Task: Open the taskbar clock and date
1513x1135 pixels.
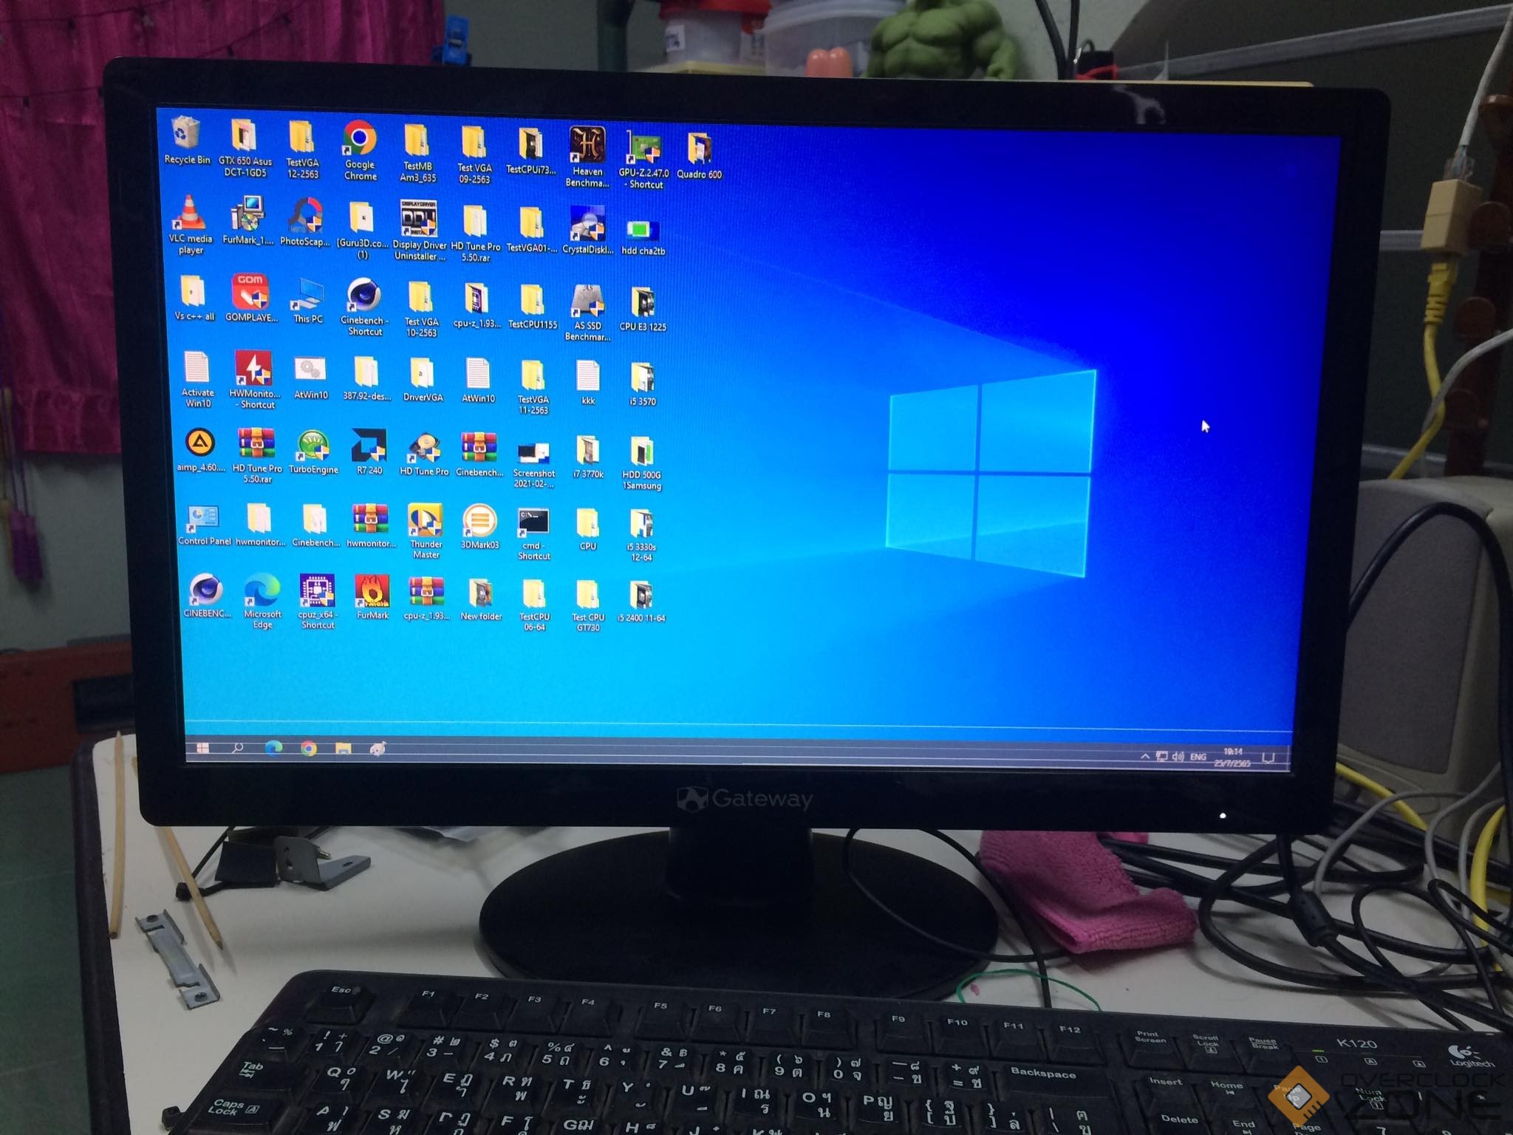Action: (1232, 757)
